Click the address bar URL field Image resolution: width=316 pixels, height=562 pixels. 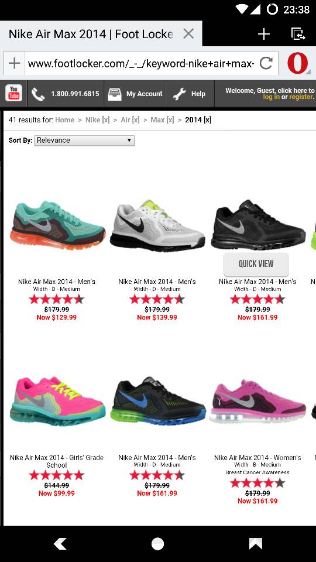tap(142, 63)
